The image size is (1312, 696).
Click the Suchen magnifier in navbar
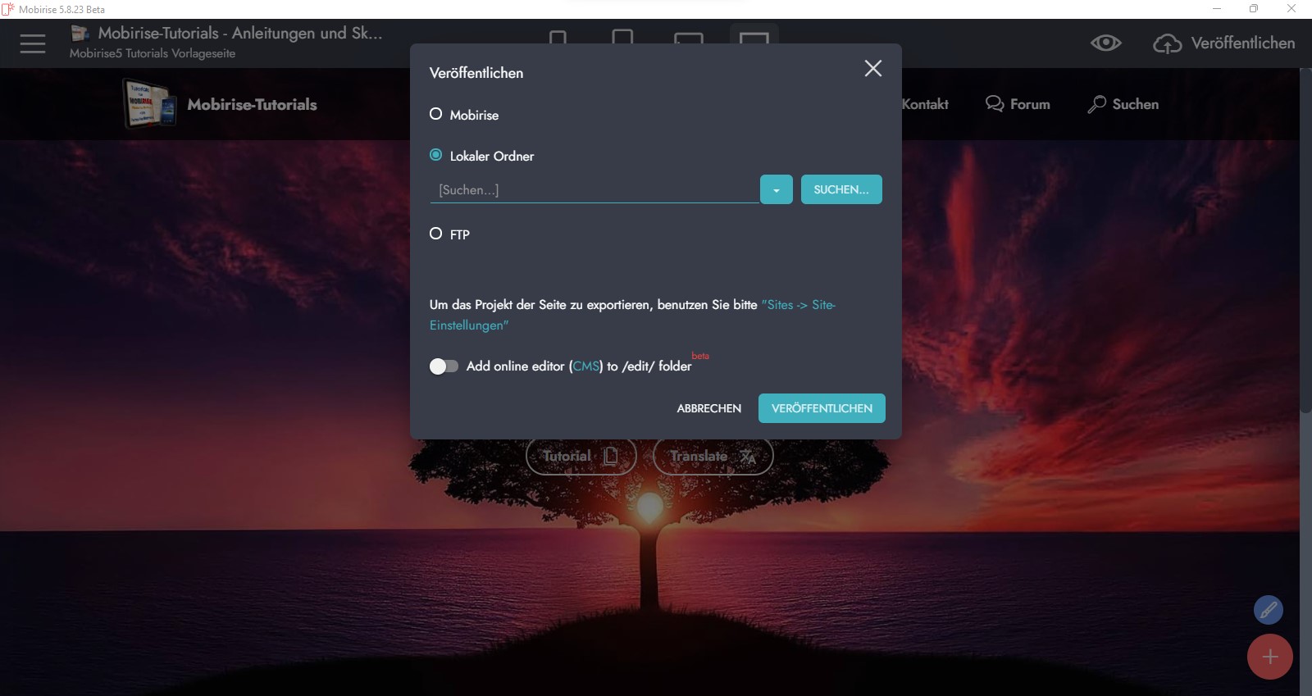click(x=1096, y=104)
